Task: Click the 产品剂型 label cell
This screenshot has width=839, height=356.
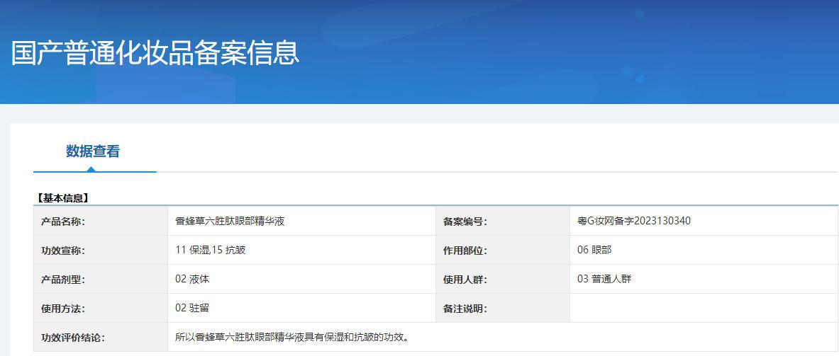Action: click(x=101, y=279)
